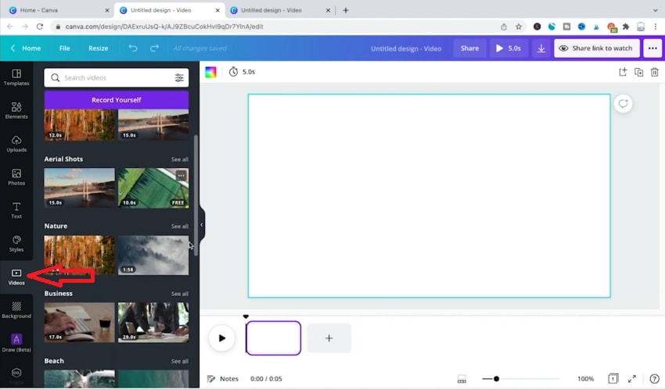
Task: Add a new page in timeline
Action: tap(329, 338)
